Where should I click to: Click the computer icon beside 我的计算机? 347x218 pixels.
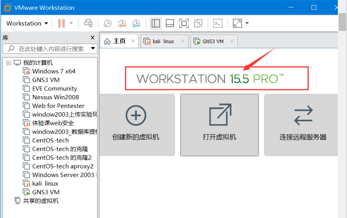tap(17, 63)
